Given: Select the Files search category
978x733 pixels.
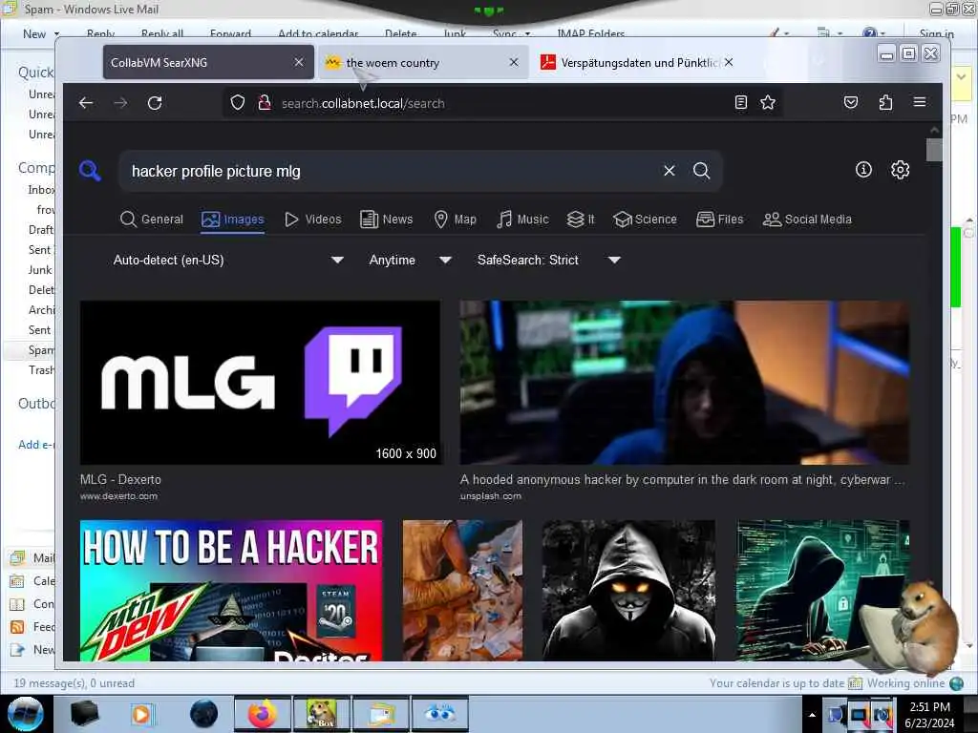Looking at the screenshot, I should [x=720, y=220].
